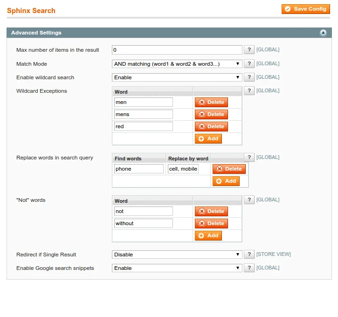Open Enable wildcard search dropdown
Screen dimensions: 338x317
point(177,77)
